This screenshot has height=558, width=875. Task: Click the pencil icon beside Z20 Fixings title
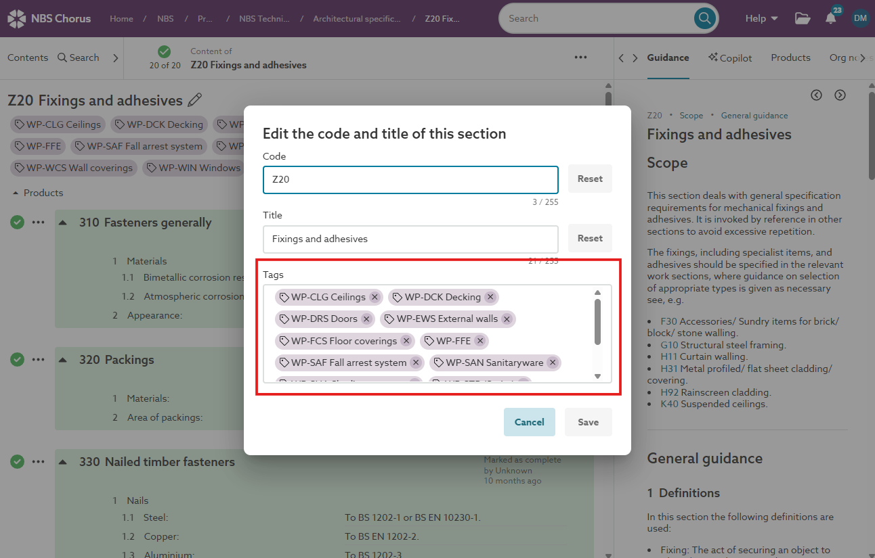(195, 99)
